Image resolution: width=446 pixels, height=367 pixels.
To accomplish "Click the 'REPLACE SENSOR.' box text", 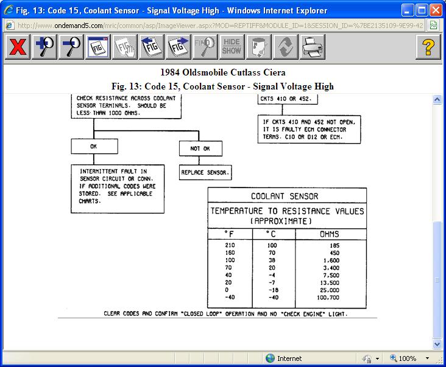I will (x=205, y=172).
